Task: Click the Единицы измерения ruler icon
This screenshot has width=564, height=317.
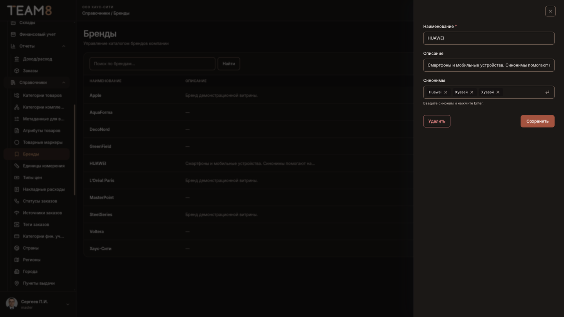Action: coord(16,166)
